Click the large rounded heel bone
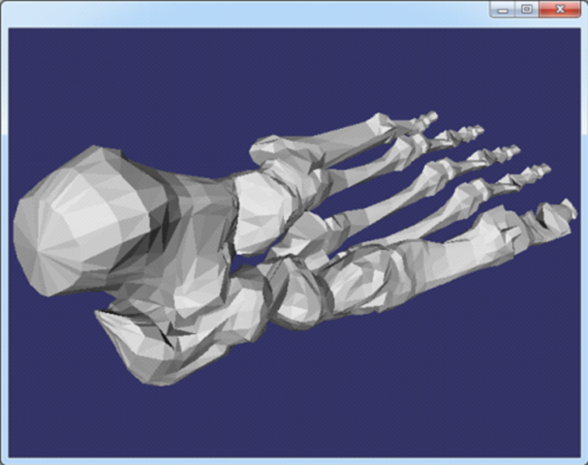 point(73,228)
